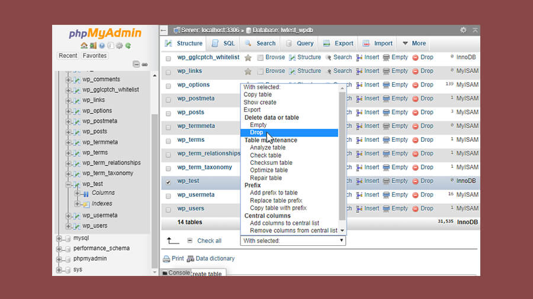The width and height of the screenshot is (533, 299).
Task: Switch to the SQL tab
Action: tap(223, 43)
